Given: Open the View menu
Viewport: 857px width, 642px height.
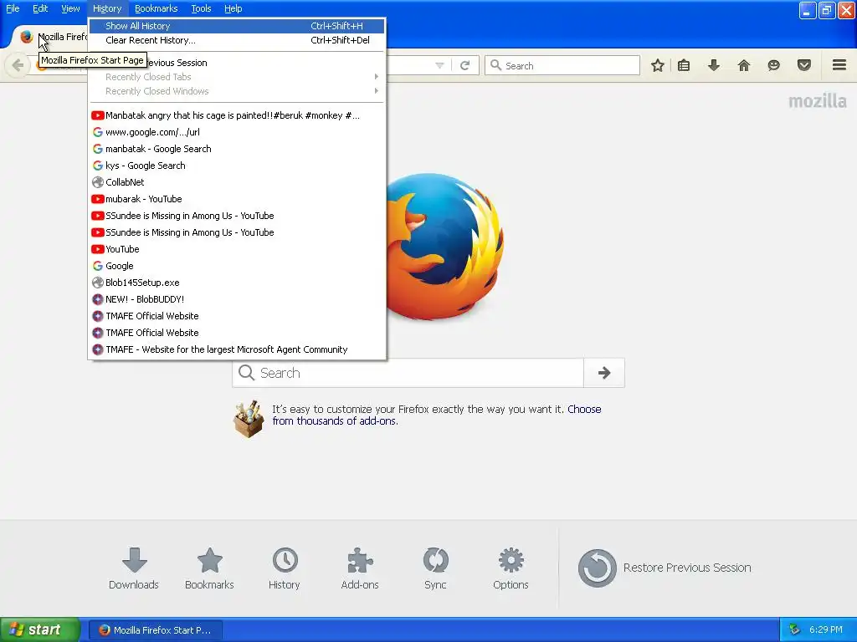Looking at the screenshot, I should coord(70,8).
